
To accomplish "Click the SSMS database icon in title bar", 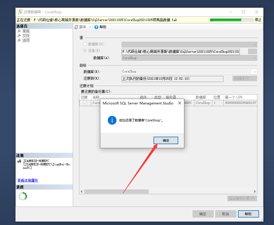I will point(20,12).
